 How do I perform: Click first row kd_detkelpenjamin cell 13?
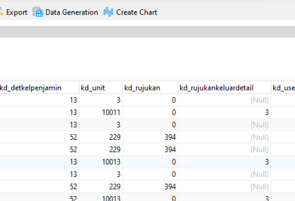click(39, 100)
